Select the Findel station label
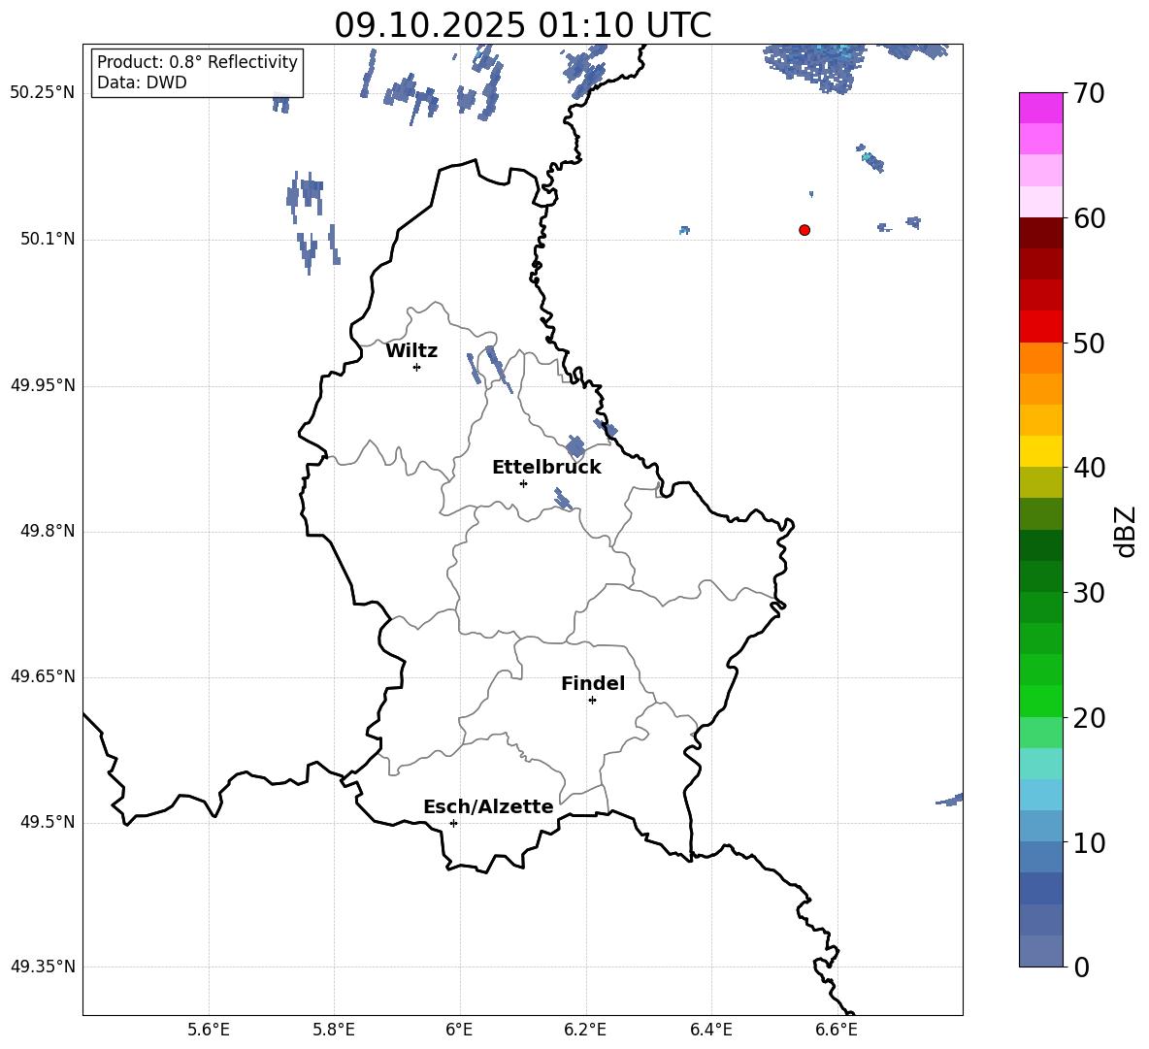The width and height of the screenshot is (1149, 1049). 593,683
